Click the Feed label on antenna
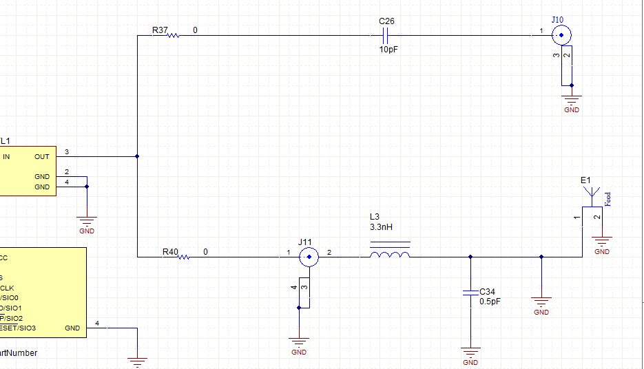Viewport: 644px width, 369px height. [x=608, y=199]
